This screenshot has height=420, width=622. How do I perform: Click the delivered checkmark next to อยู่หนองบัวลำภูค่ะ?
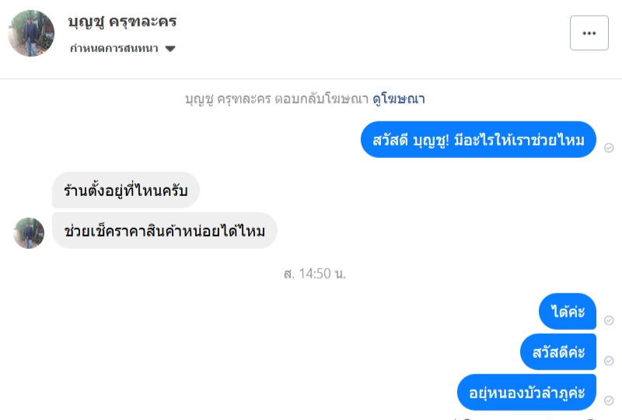(x=609, y=401)
